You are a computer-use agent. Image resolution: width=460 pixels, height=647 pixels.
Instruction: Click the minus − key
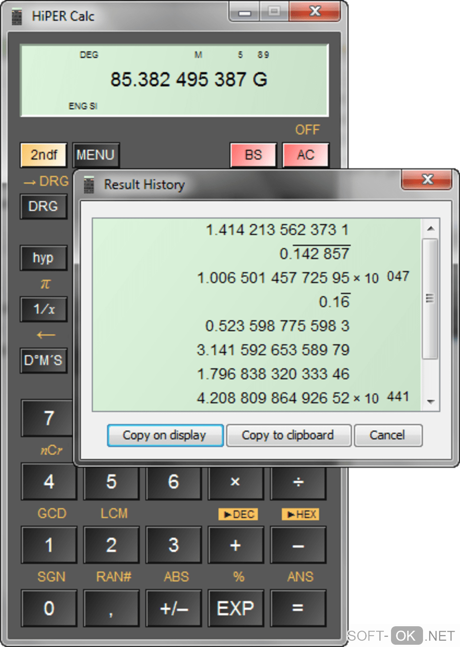tap(298, 545)
